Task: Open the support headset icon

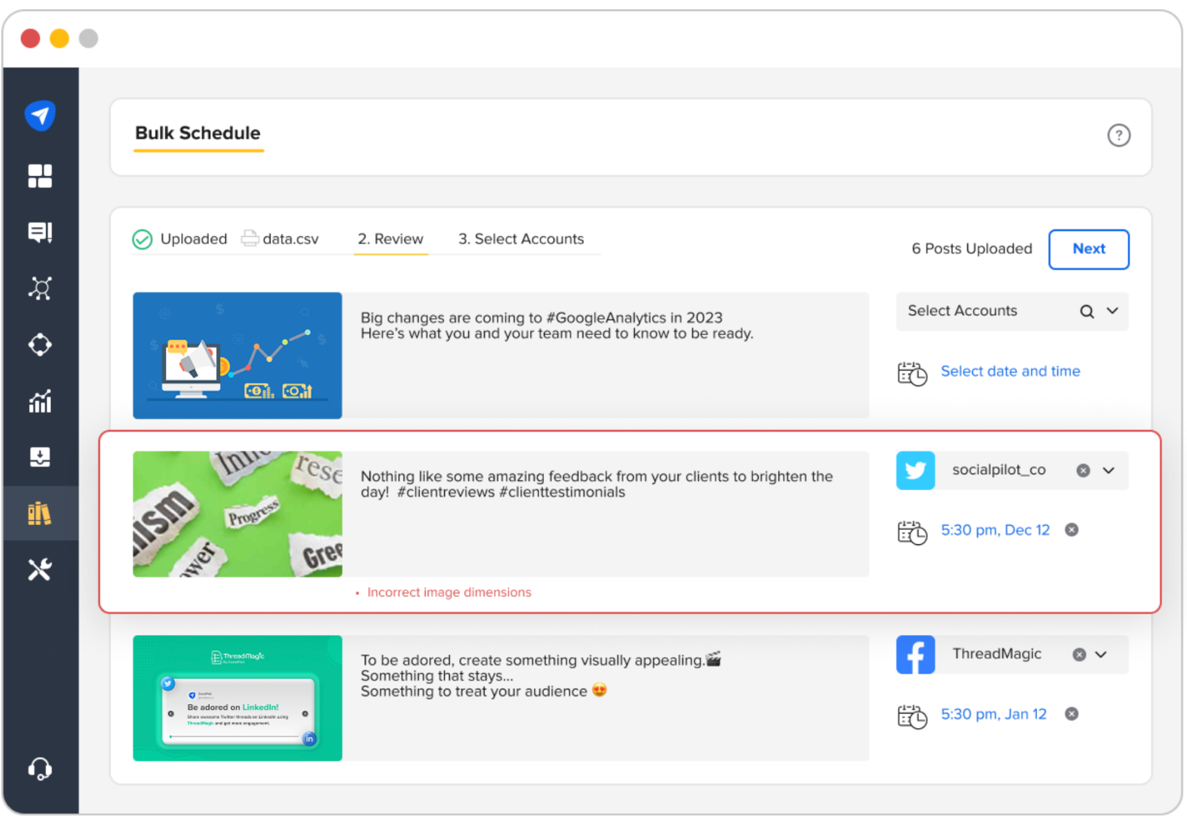Action: (x=40, y=769)
